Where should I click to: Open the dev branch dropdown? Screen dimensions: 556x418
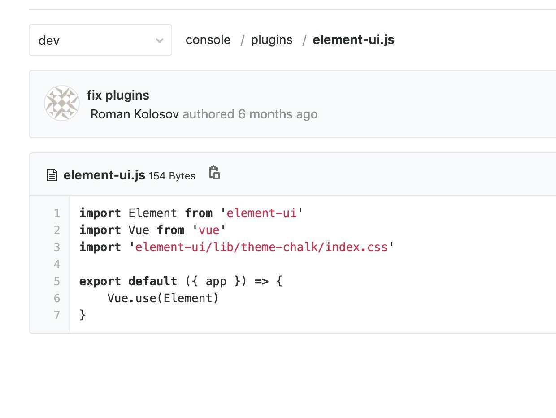[x=100, y=40]
